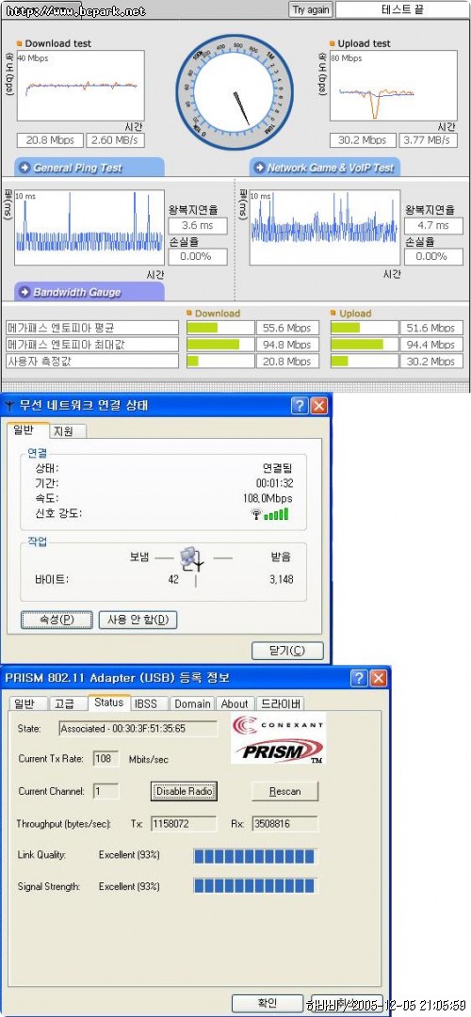Screen dimensions: 471x1017
Task: Select the 사용자 측정값 row label
Action: click(92, 362)
